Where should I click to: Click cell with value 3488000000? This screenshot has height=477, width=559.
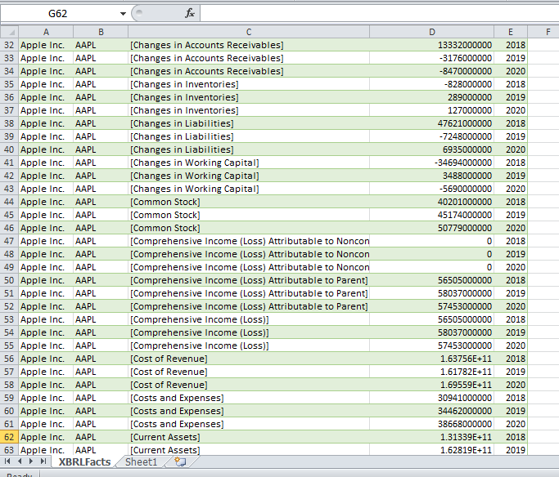pyautogui.click(x=431, y=176)
